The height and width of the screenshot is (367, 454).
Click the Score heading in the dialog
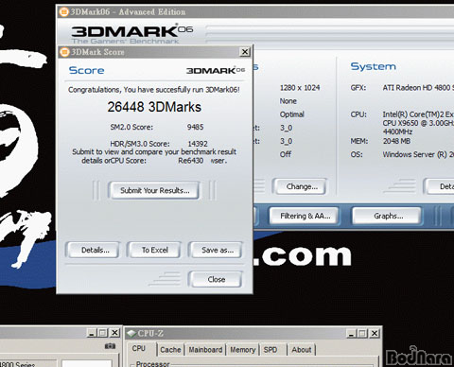tap(86, 70)
